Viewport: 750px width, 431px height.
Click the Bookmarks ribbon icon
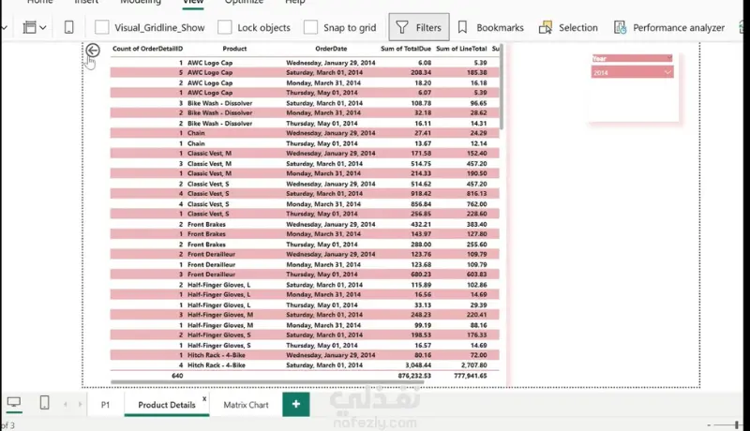tap(462, 28)
